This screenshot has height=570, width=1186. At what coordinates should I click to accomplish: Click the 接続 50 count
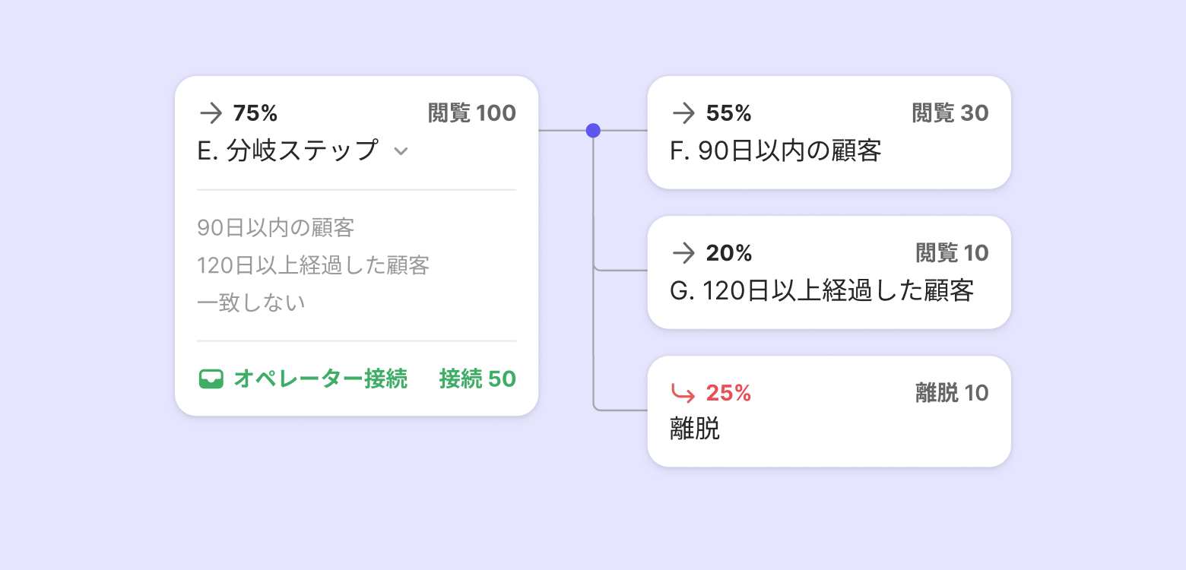tap(477, 378)
